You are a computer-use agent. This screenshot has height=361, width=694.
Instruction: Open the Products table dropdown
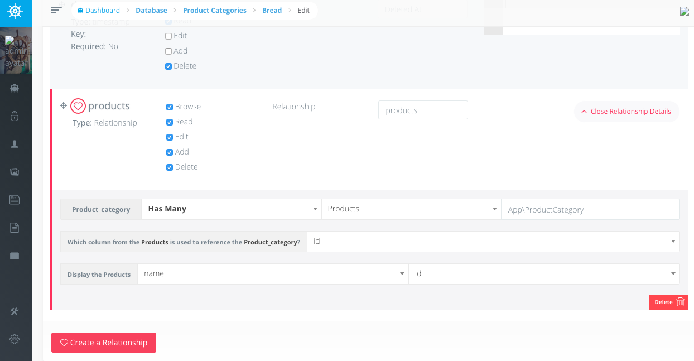coord(411,209)
